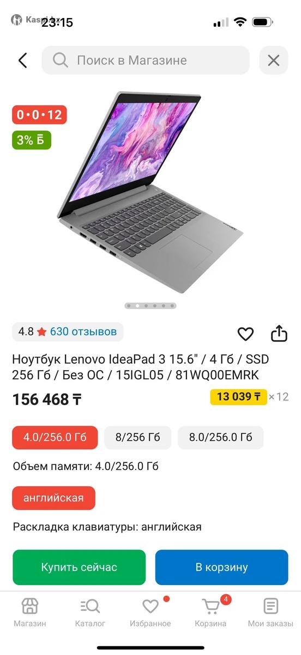Tap the image carousel page dots
Image resolution: width=301 pixels, height=655 pixels.
pyautogui.click(x=150, y=306)
